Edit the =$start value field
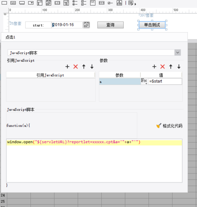Viewport: 197px width, 207px height. (x=165, y=81)
